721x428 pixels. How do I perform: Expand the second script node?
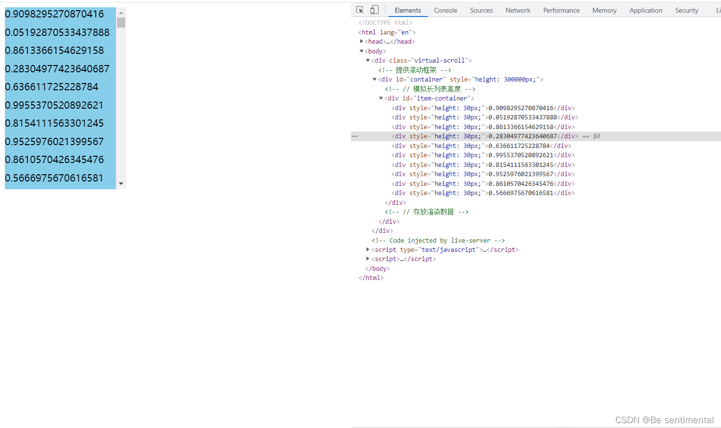pos(368,259)
